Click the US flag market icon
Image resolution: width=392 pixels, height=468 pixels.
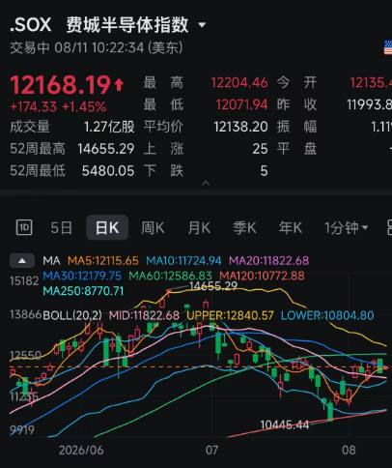click(388, 47)
